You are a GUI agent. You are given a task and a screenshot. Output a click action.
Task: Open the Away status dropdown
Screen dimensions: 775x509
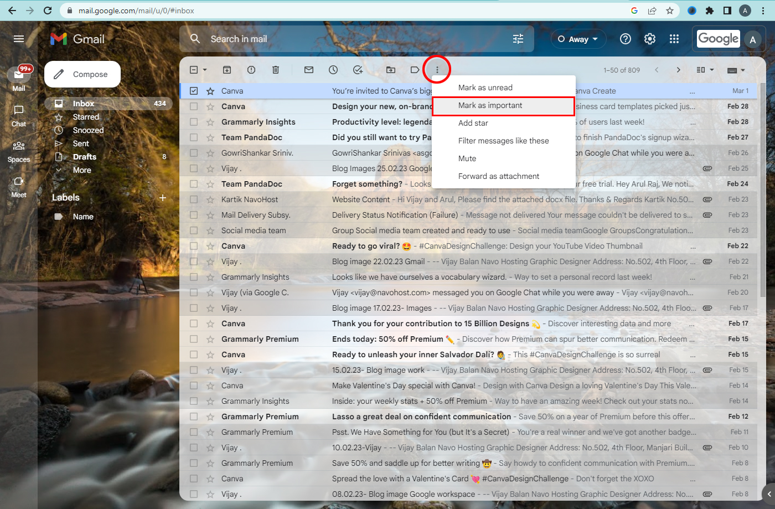pos(578,39)
